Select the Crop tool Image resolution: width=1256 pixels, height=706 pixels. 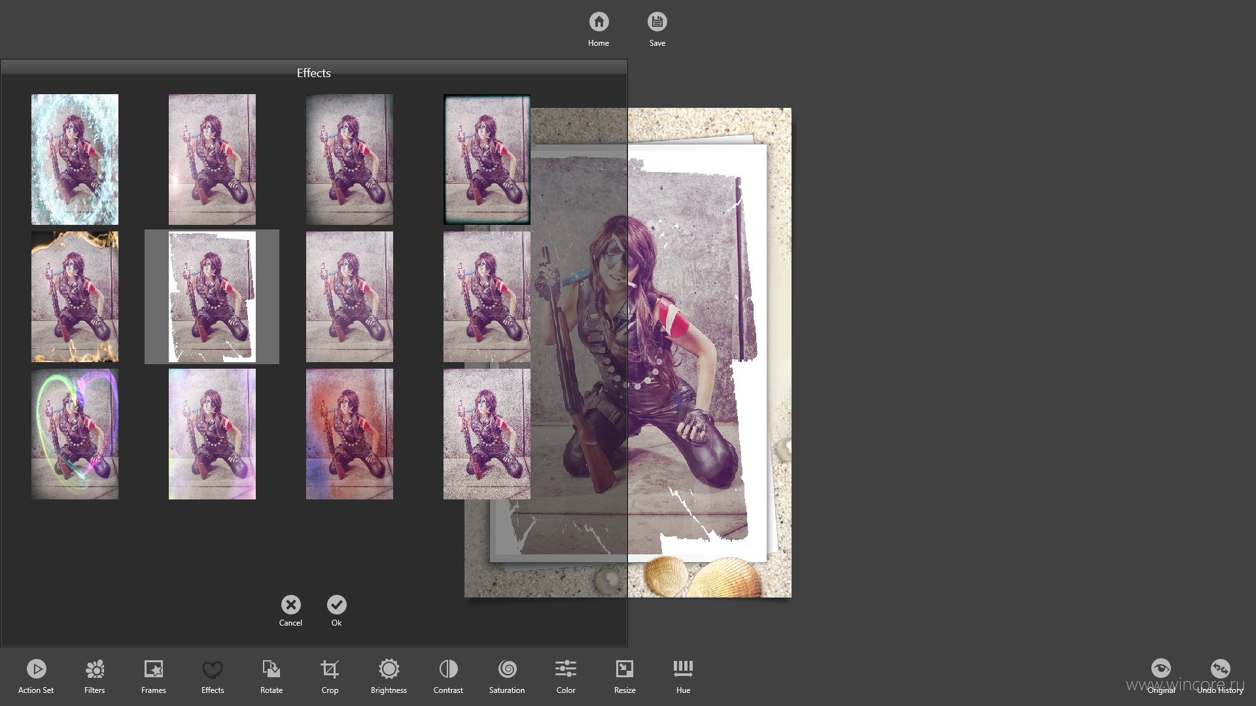tap(330, 676)
